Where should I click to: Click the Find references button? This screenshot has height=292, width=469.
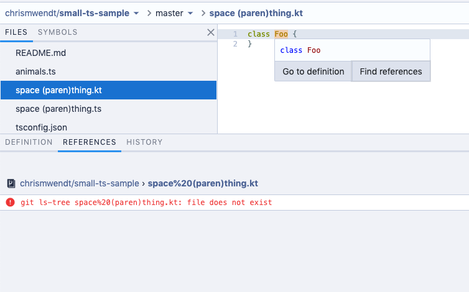[391, 71]
